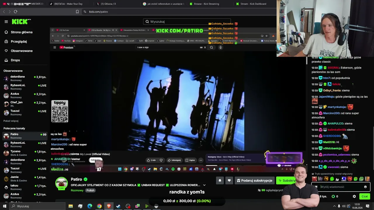Open Jamie channel in Polecane kanały
Screen dimensions: 374x210
pyautogui.click(x=25, y=178)
